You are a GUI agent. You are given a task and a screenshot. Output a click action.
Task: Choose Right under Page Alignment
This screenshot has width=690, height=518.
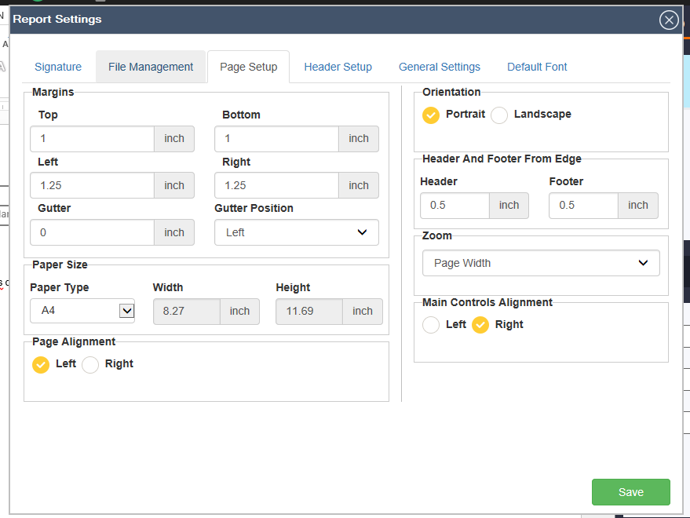click(91, 364)
